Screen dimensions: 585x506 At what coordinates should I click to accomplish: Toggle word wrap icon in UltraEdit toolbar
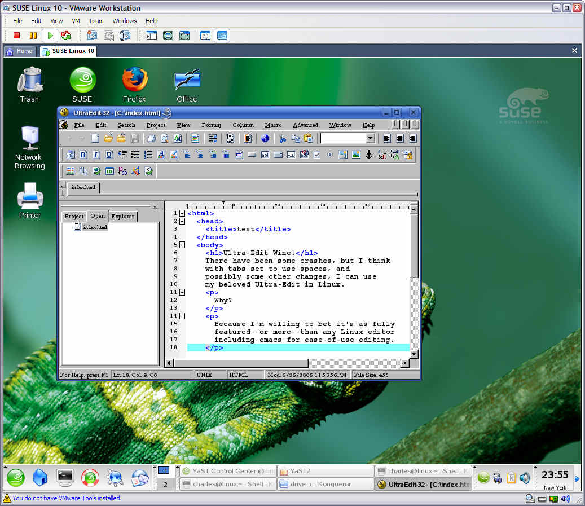(x=212, y=138)
